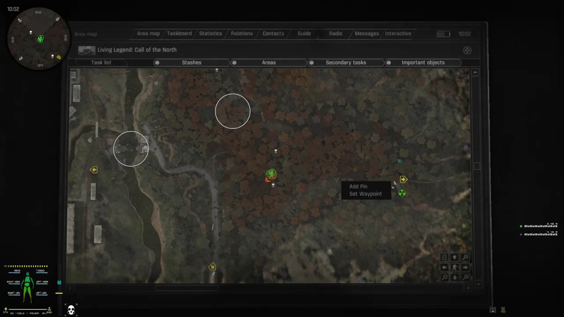Pan the map down with the arrow button
The width and height of the screenshot is (564, 317).
455,277
